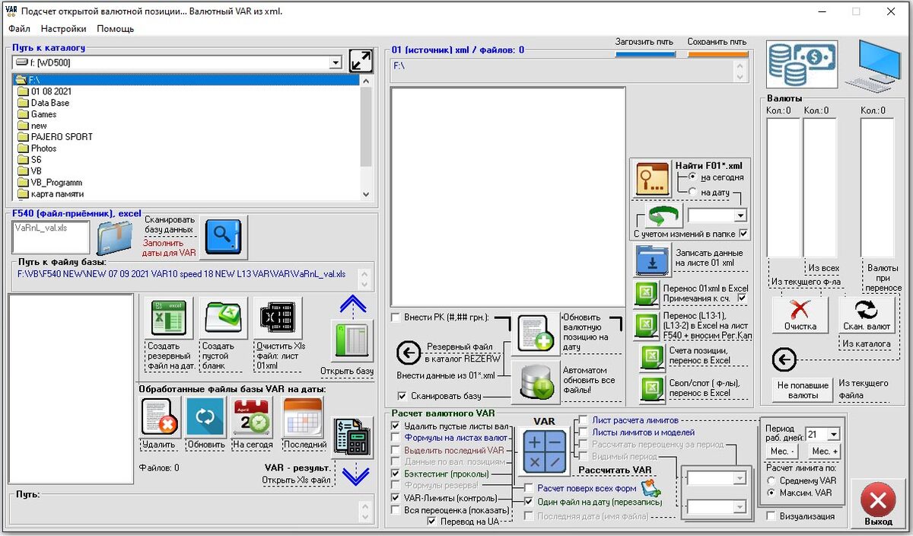Enable Лист расчета лимитов checkbox
Image resolution: width=913 pixels, height=536 pixels.
click(583, 420)
